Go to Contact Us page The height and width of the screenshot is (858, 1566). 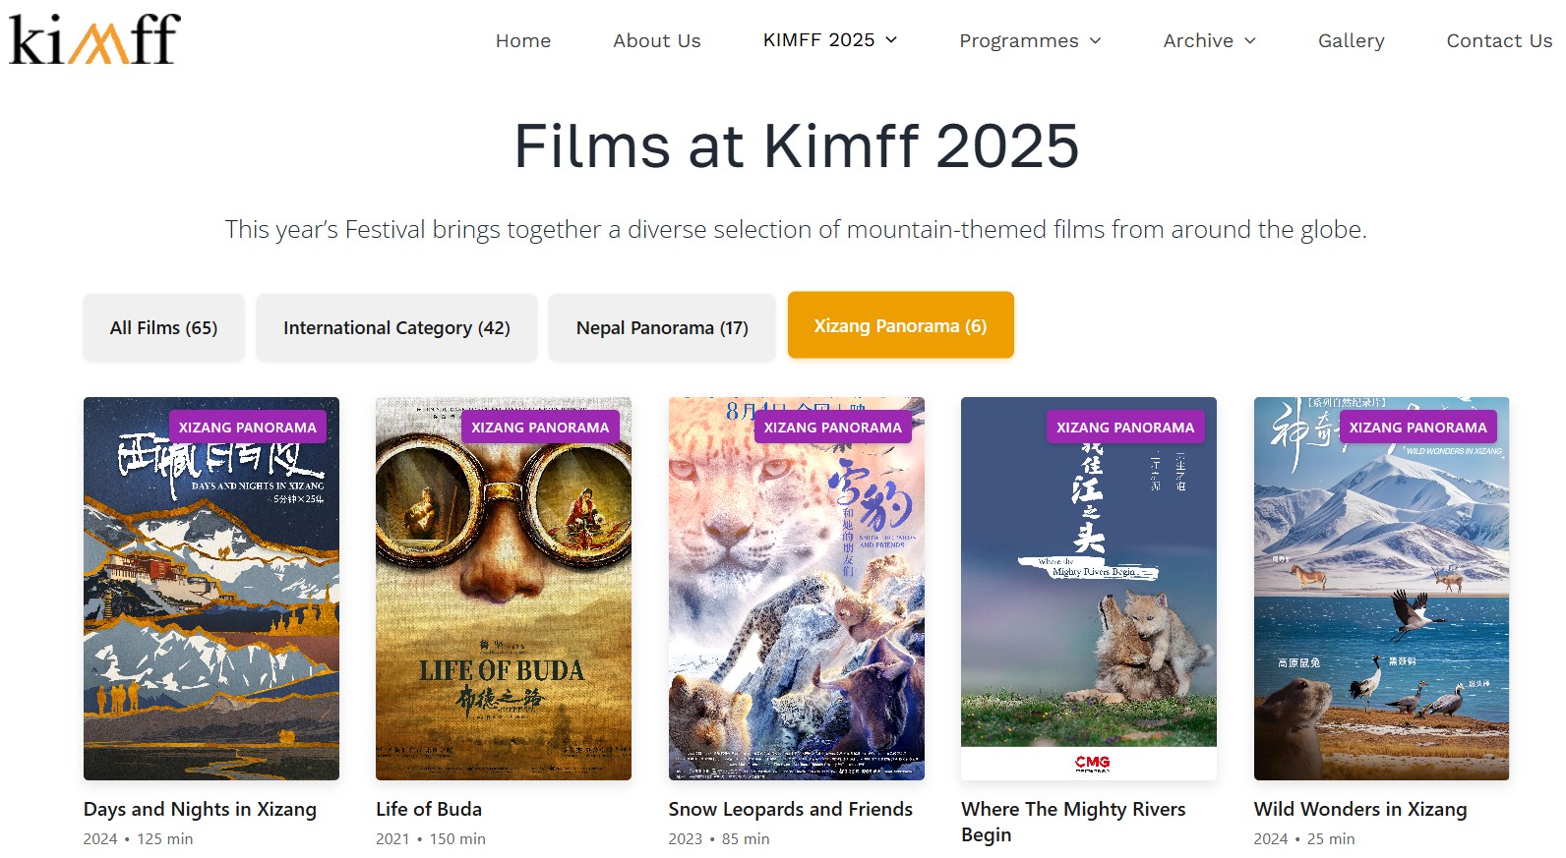[1499, 40]
